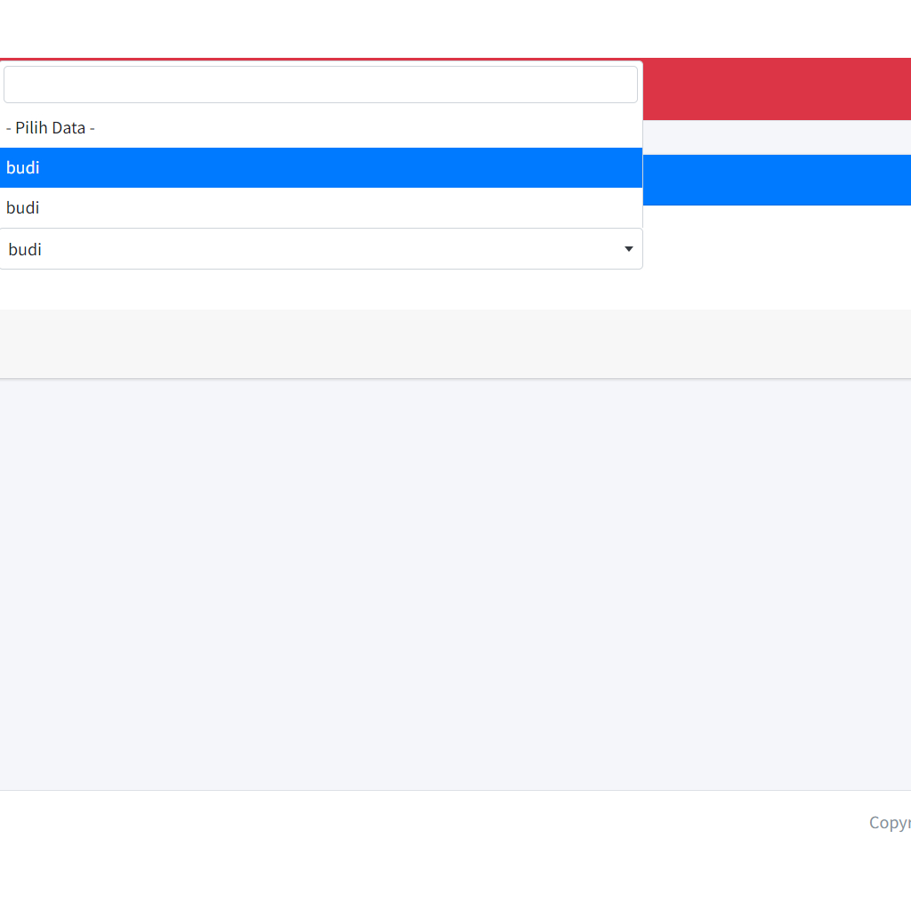911x911 pixels.
Task: Click the Copyright text in the footer
Action: 890,823
